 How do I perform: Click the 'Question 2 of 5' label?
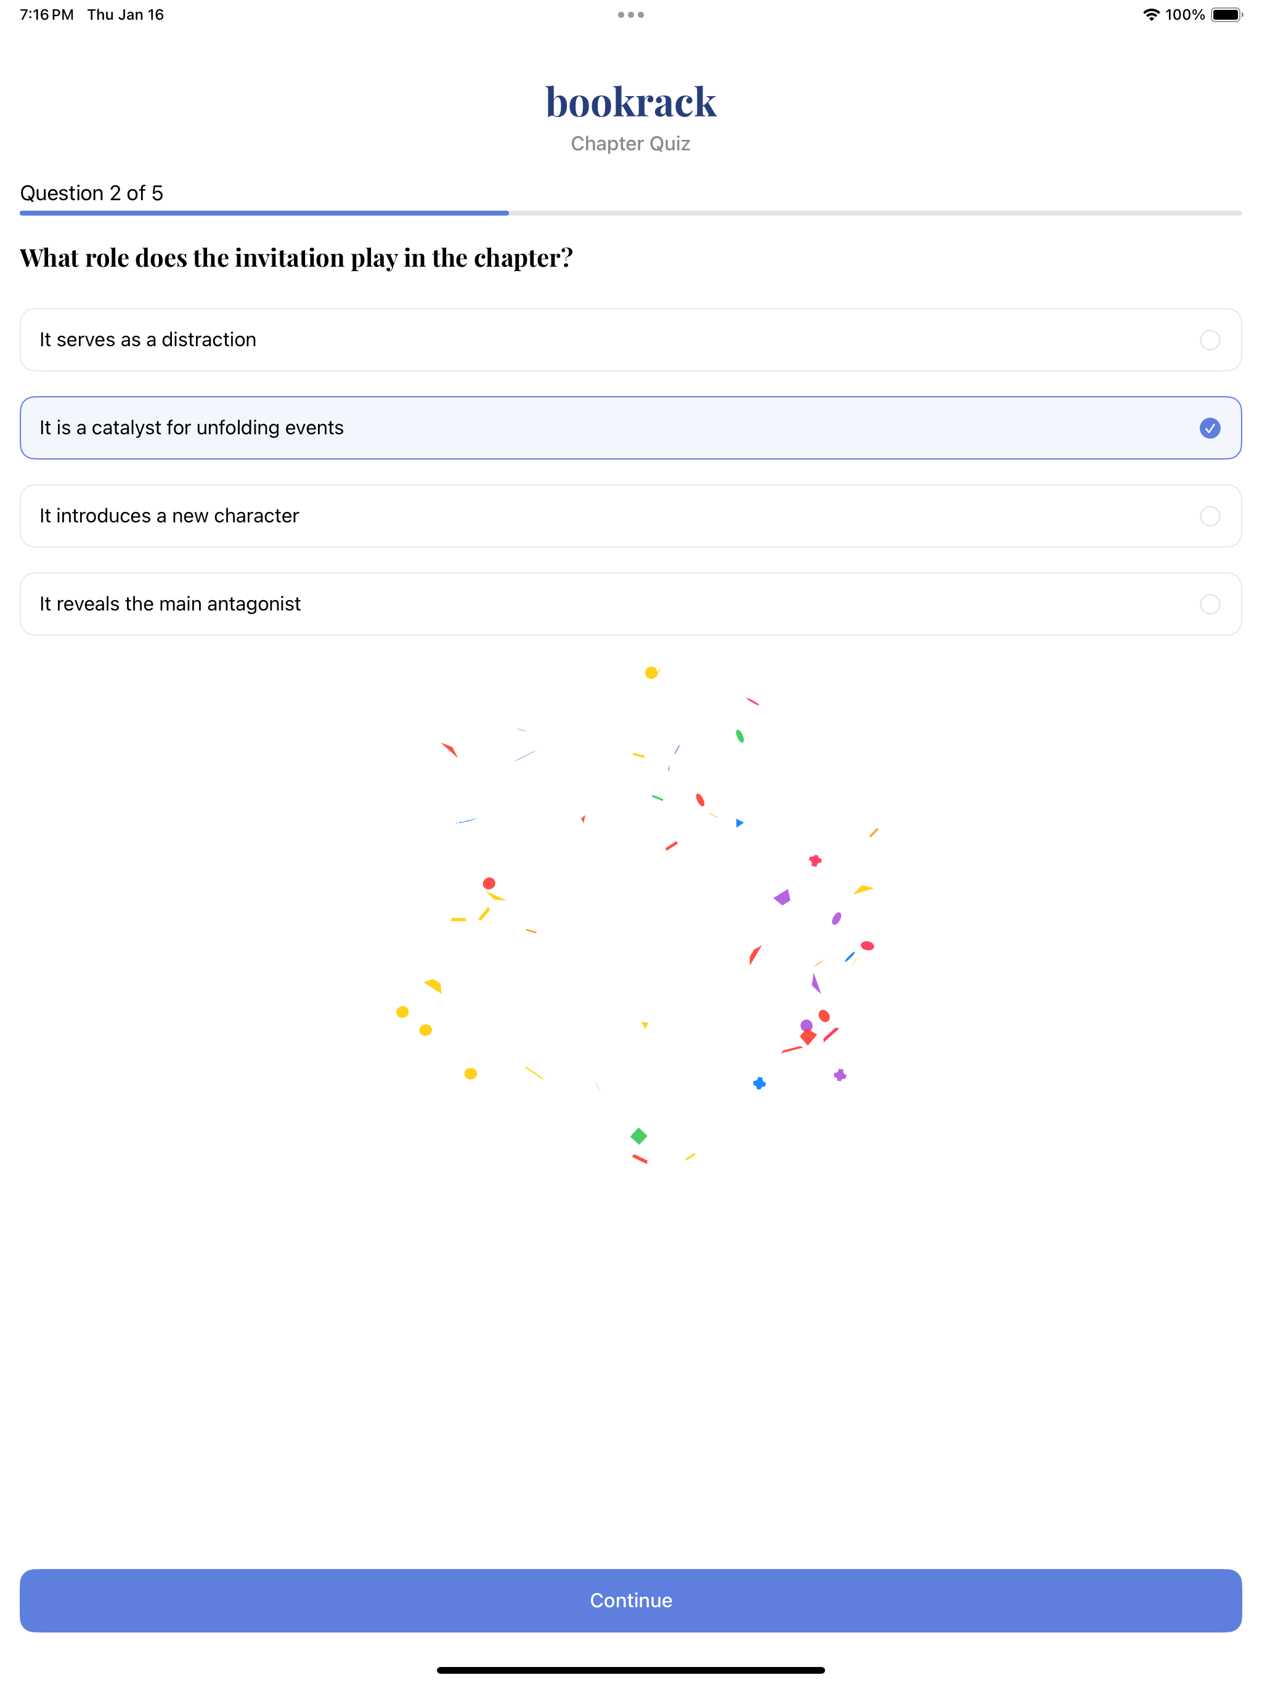coord(91,193)
